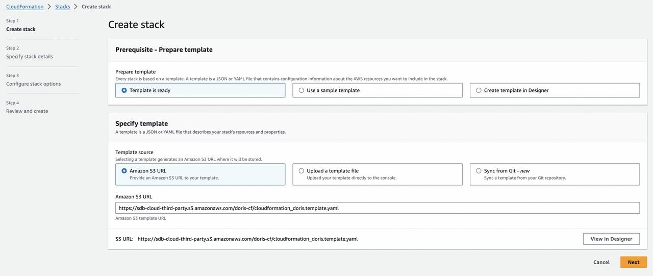Select 'Create template in Designer' radio button
This screenshot has width=653, height=276.
(x=479, y=90)
